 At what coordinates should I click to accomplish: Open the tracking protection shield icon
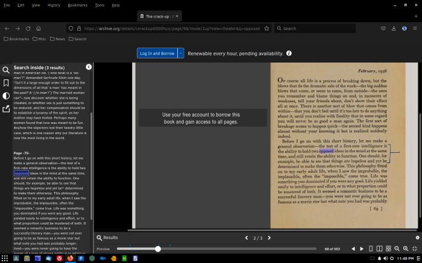point(71,28)
